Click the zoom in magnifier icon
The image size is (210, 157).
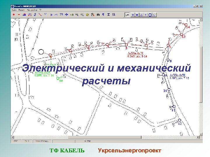pos(77,15)
